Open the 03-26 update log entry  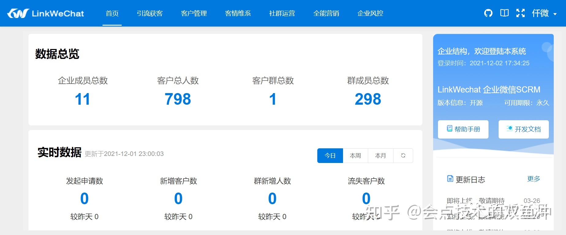493,201
